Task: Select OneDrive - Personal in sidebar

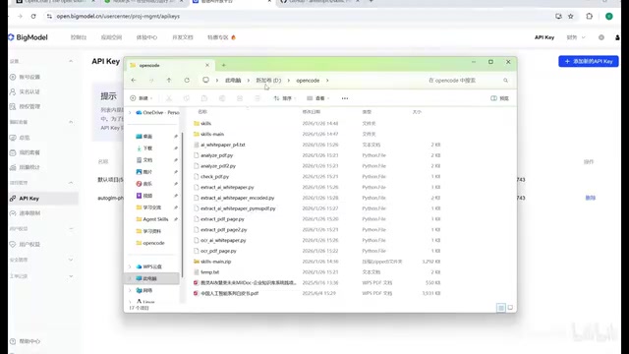Action: (x=157, y=113)
